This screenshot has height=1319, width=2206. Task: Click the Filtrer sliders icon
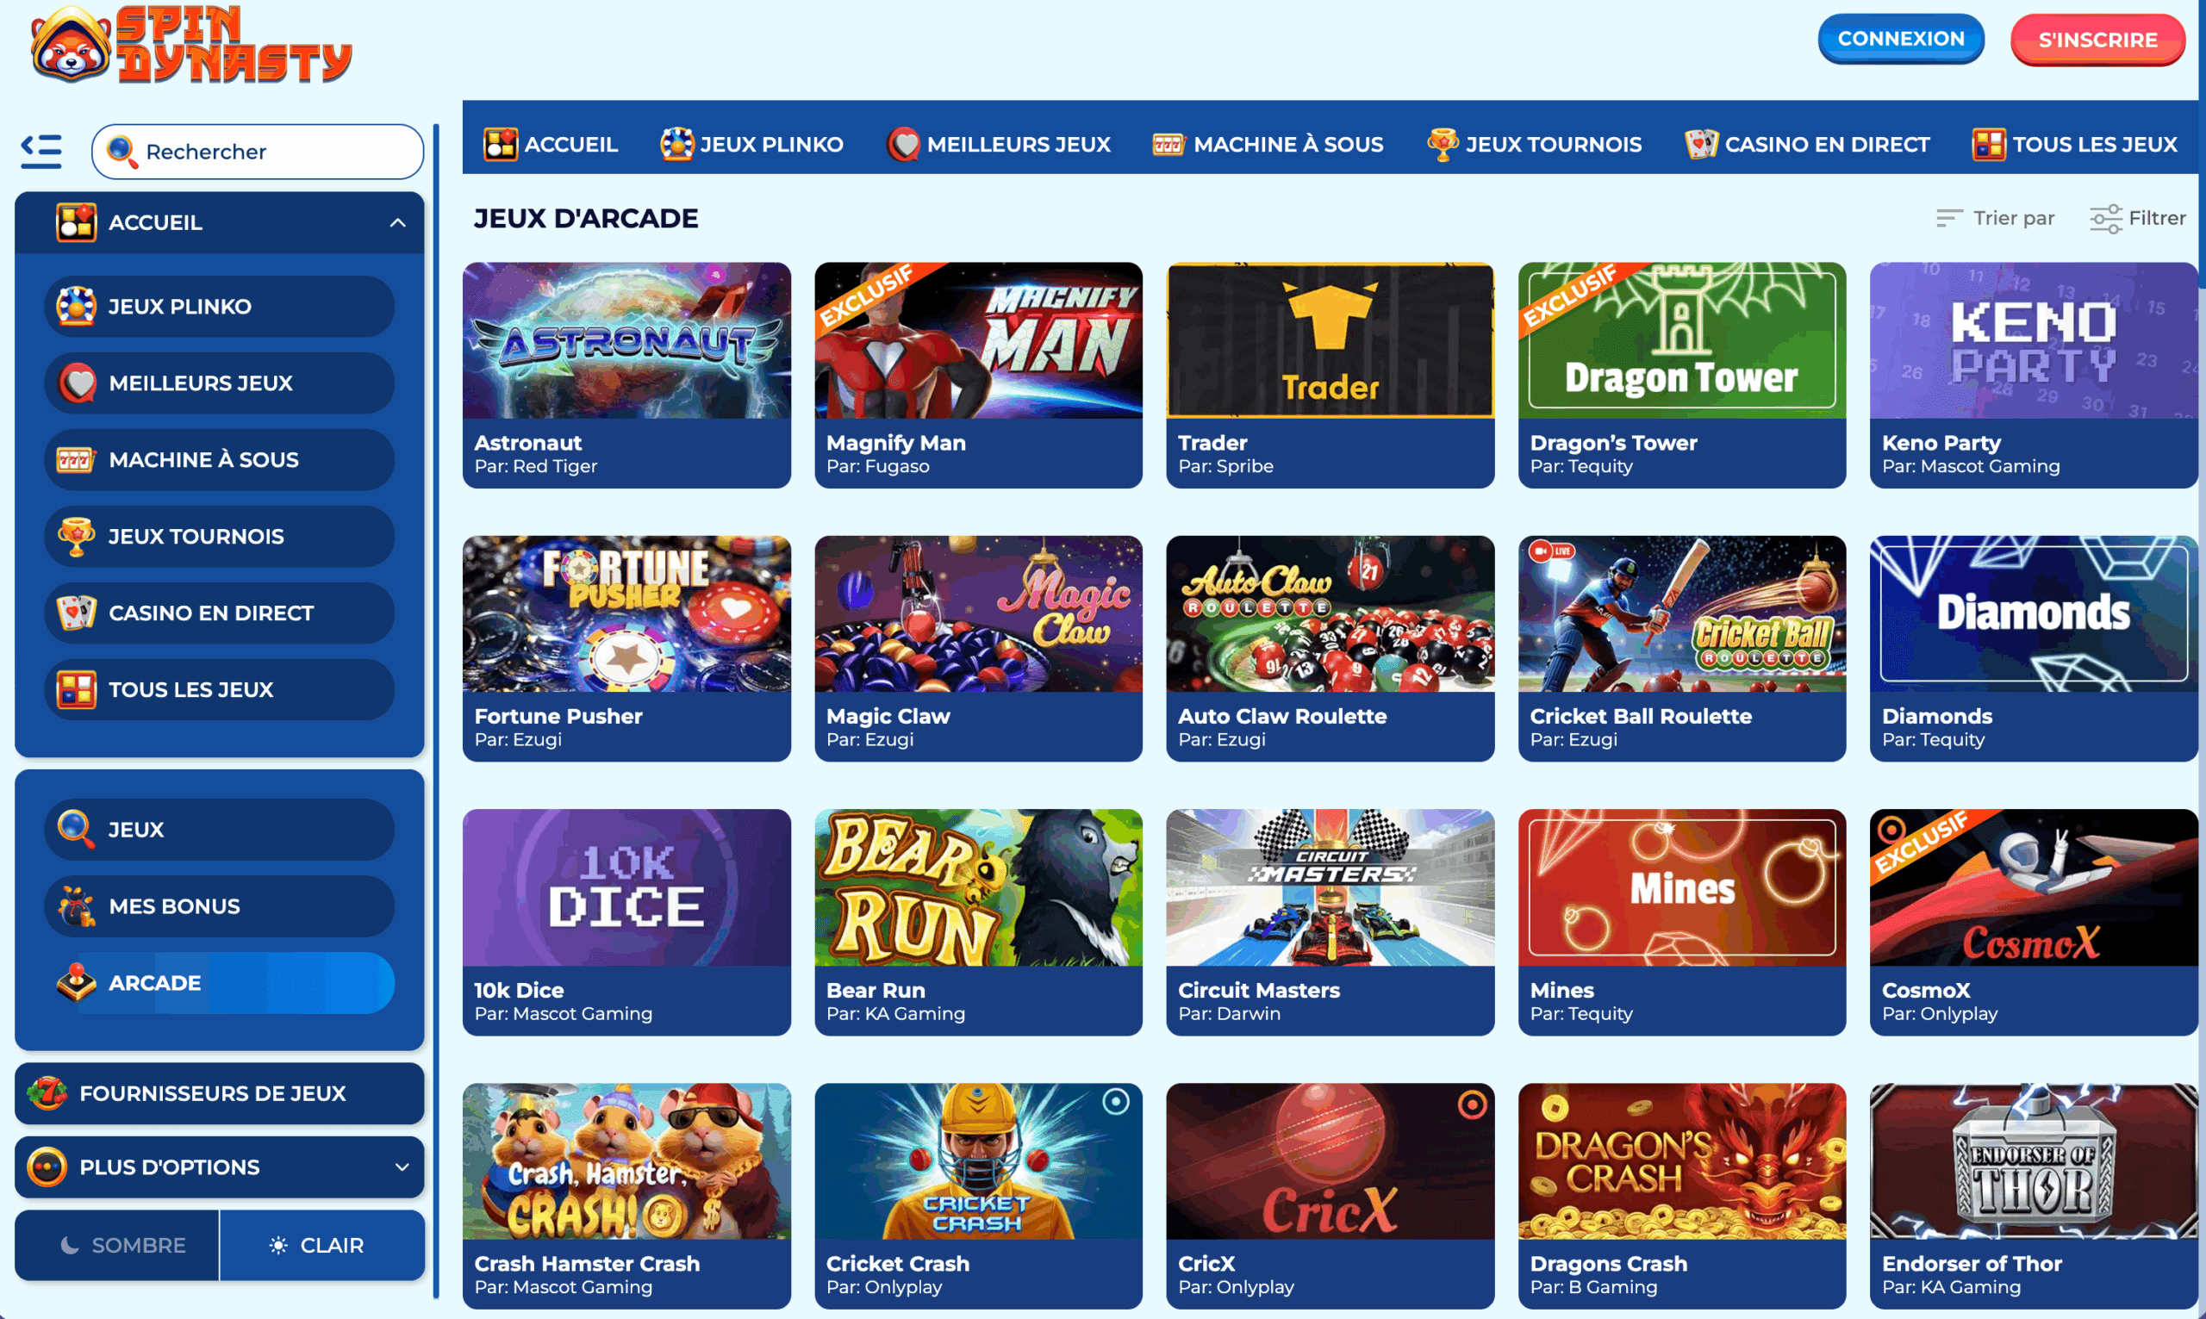tap(2105, 219)
